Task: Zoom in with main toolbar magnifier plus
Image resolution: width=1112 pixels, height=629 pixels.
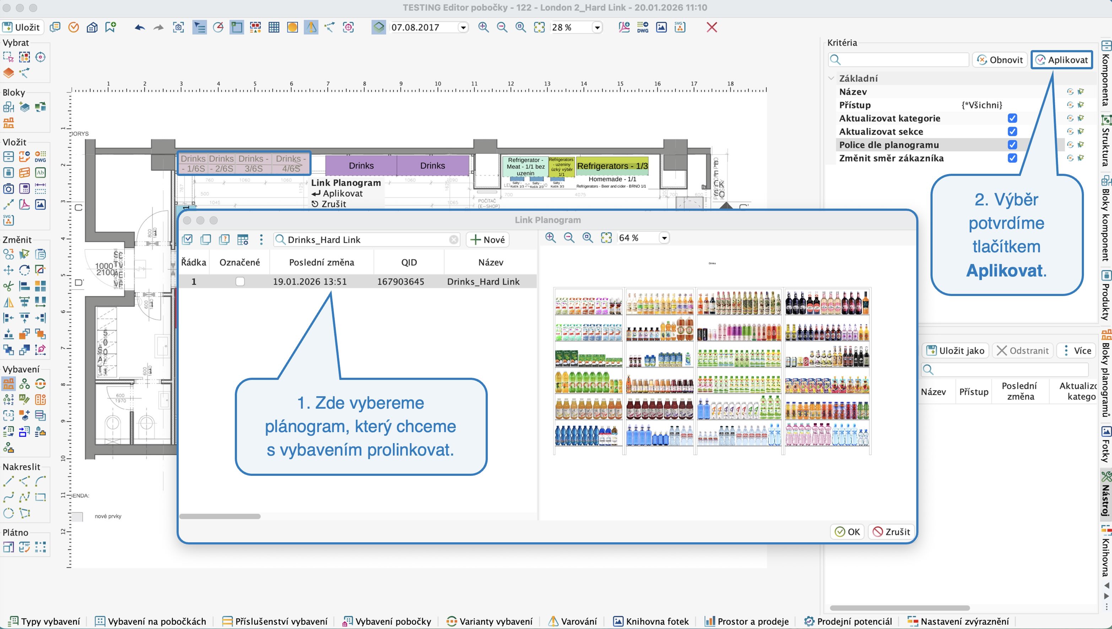Action: point(483,27)
